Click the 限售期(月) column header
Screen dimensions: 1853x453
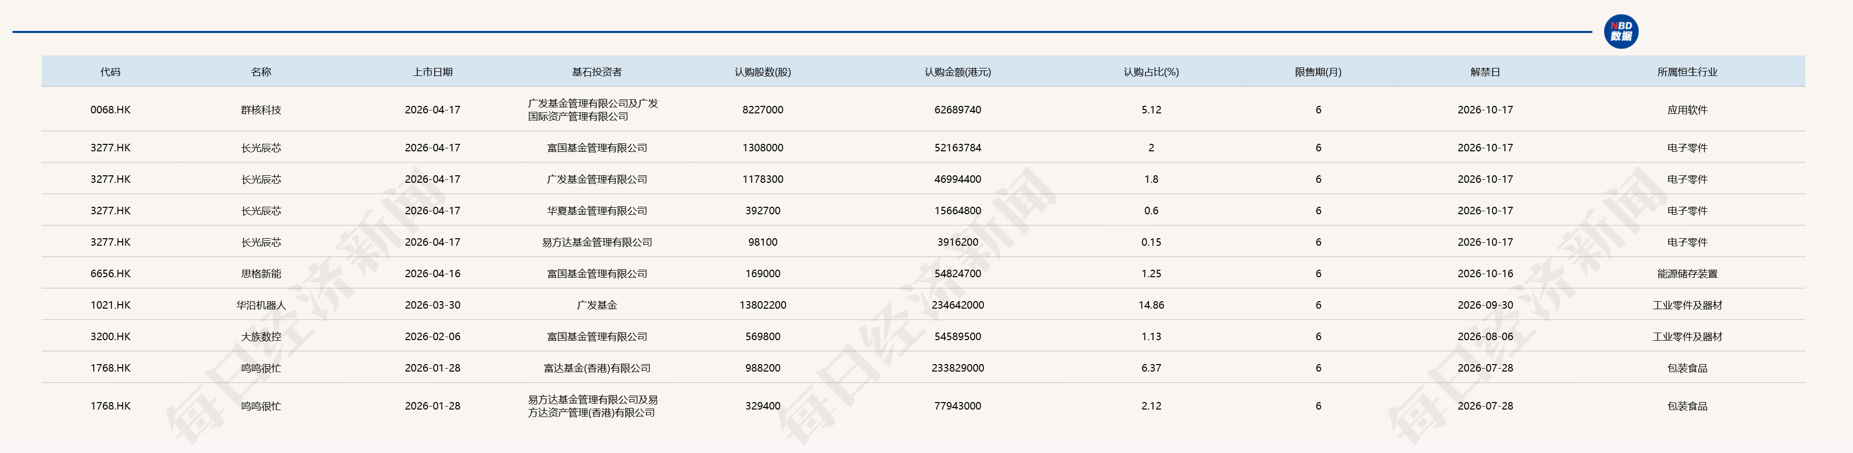click(1318, 72)
